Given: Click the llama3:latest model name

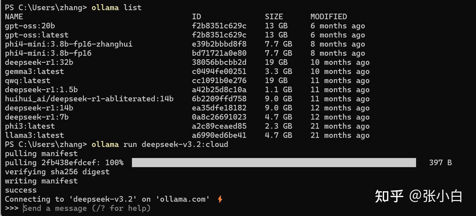Looking at the screenshot, I should [34, 135].
